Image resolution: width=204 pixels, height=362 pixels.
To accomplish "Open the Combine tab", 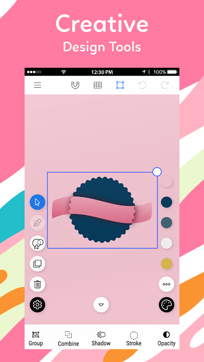I will coord(68,338).
